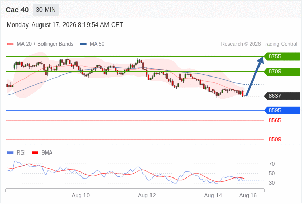Click the RSI blue legend swatch
Image resolution: width=302 pixels, height=204 pixels.
pos(10,153)
